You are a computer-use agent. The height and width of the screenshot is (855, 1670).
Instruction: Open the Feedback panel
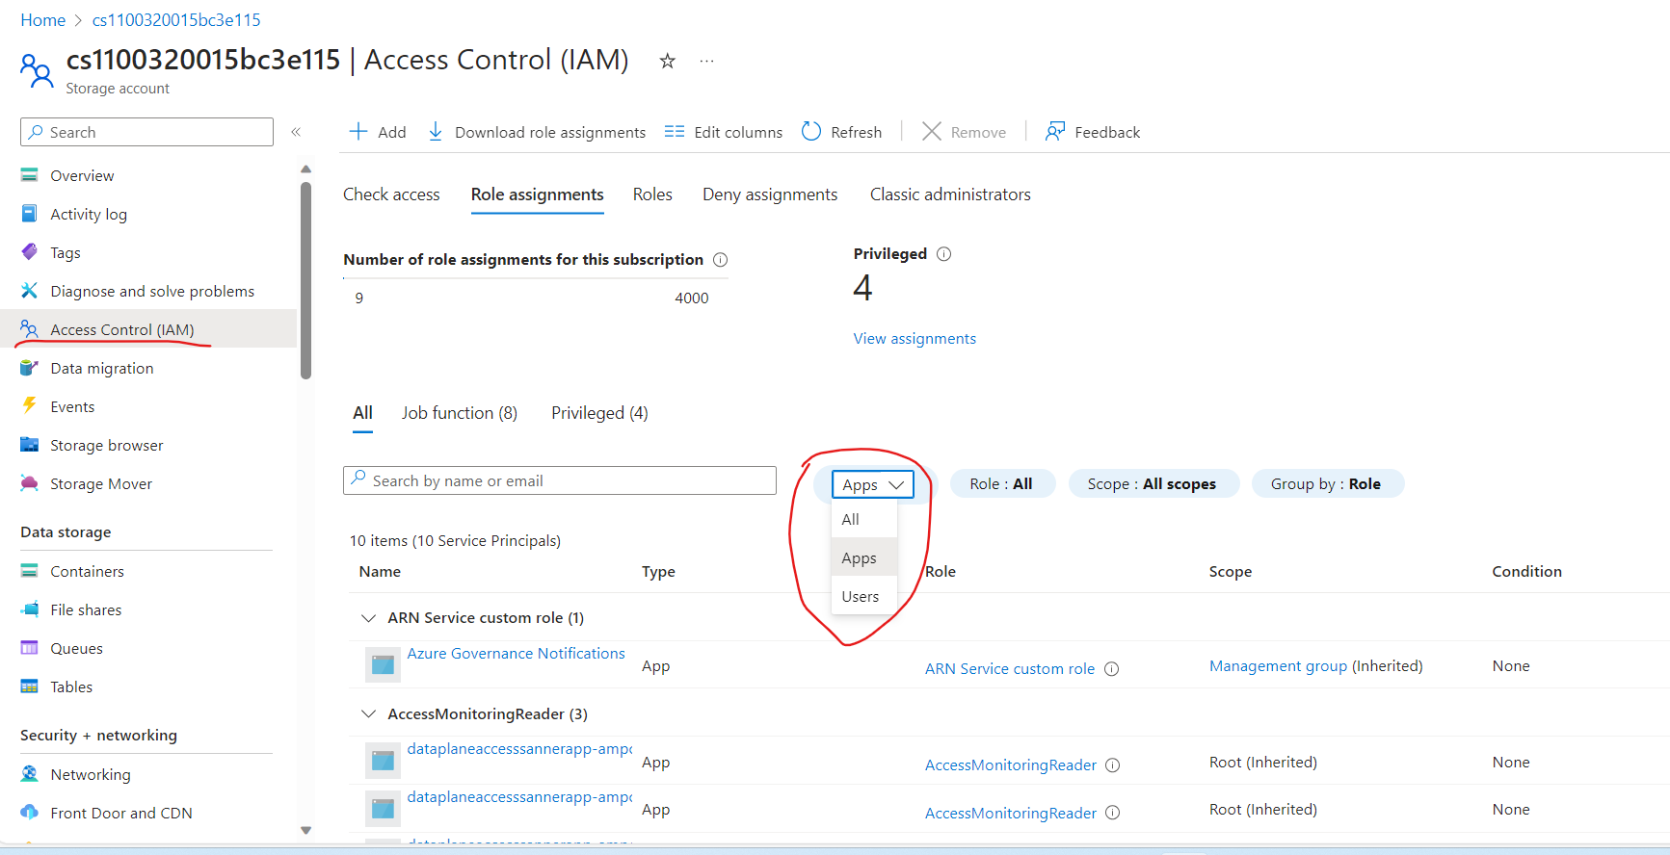pyautogui.click(x=1093, y=132)
